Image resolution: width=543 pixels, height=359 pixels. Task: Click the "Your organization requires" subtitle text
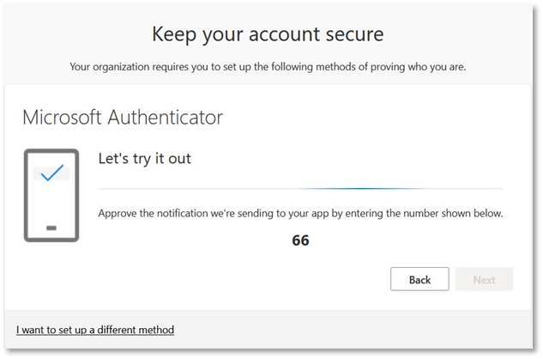click(x=268, y=66)
